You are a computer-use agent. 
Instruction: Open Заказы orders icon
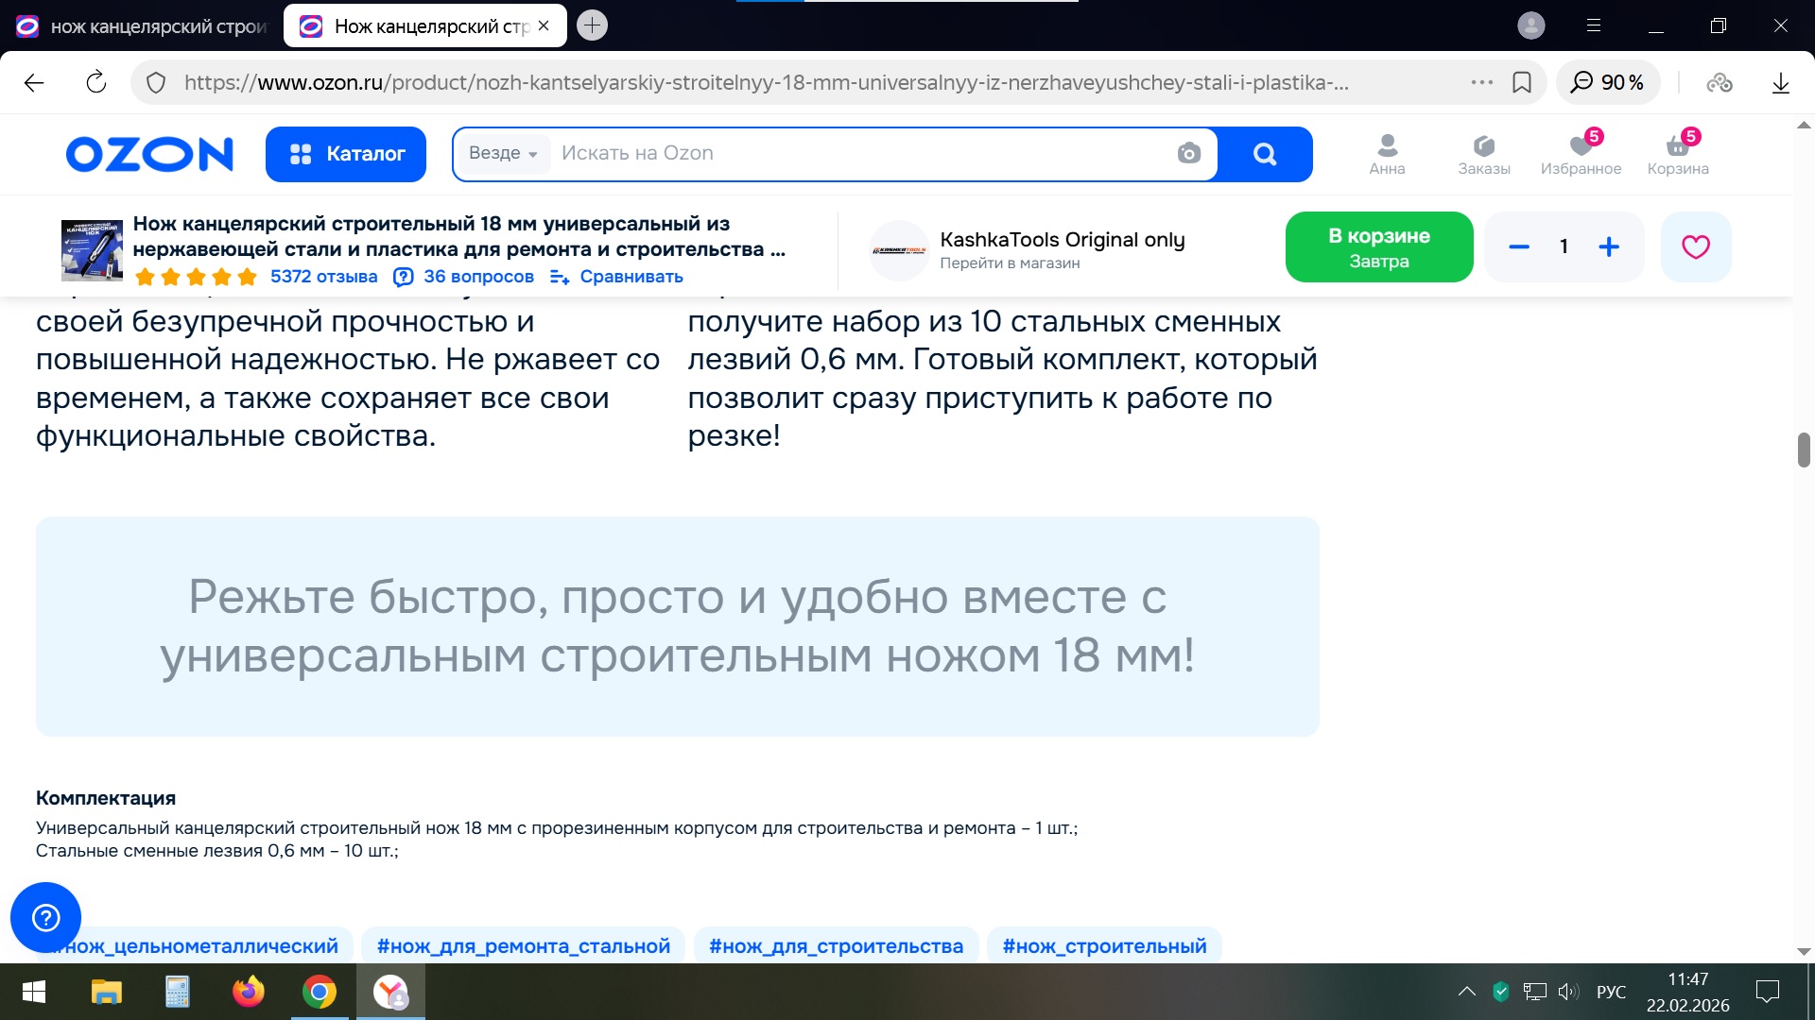tap(1483, 154)
